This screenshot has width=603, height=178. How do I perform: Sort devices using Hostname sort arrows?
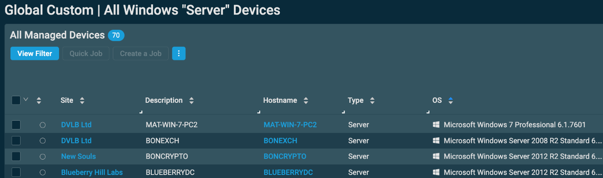[306, 101]
